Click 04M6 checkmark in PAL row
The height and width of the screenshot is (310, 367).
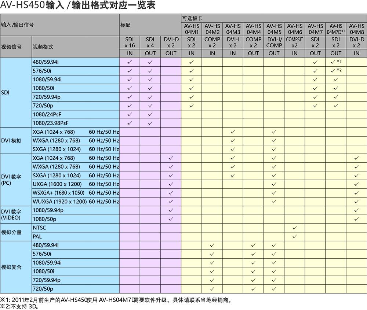point(295,236)
